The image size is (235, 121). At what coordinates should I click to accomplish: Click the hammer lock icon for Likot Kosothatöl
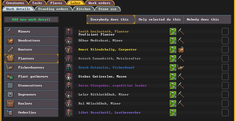(x=173, y=112)
